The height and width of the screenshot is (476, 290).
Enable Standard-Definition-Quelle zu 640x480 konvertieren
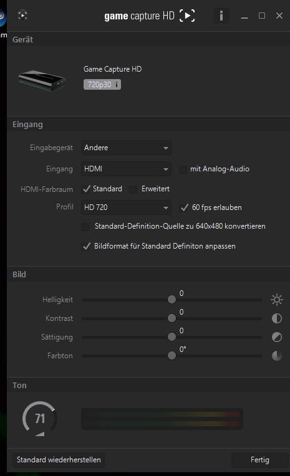point(85,227)
